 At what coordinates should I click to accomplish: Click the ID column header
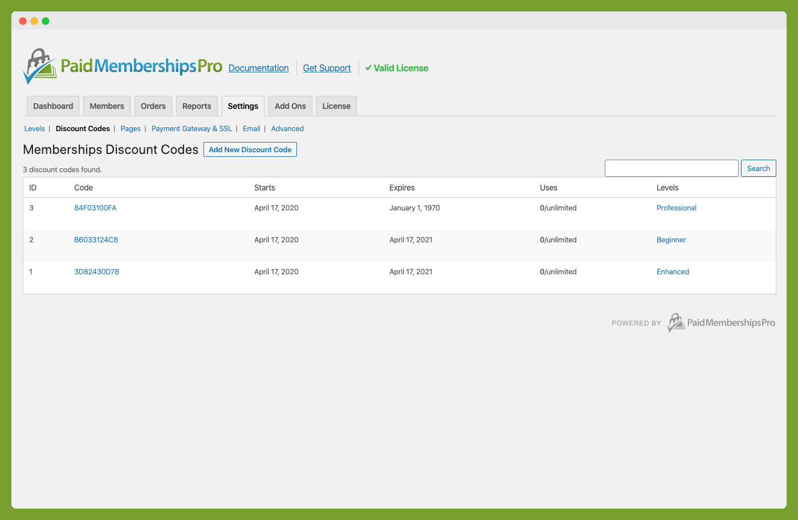(32, 188)
